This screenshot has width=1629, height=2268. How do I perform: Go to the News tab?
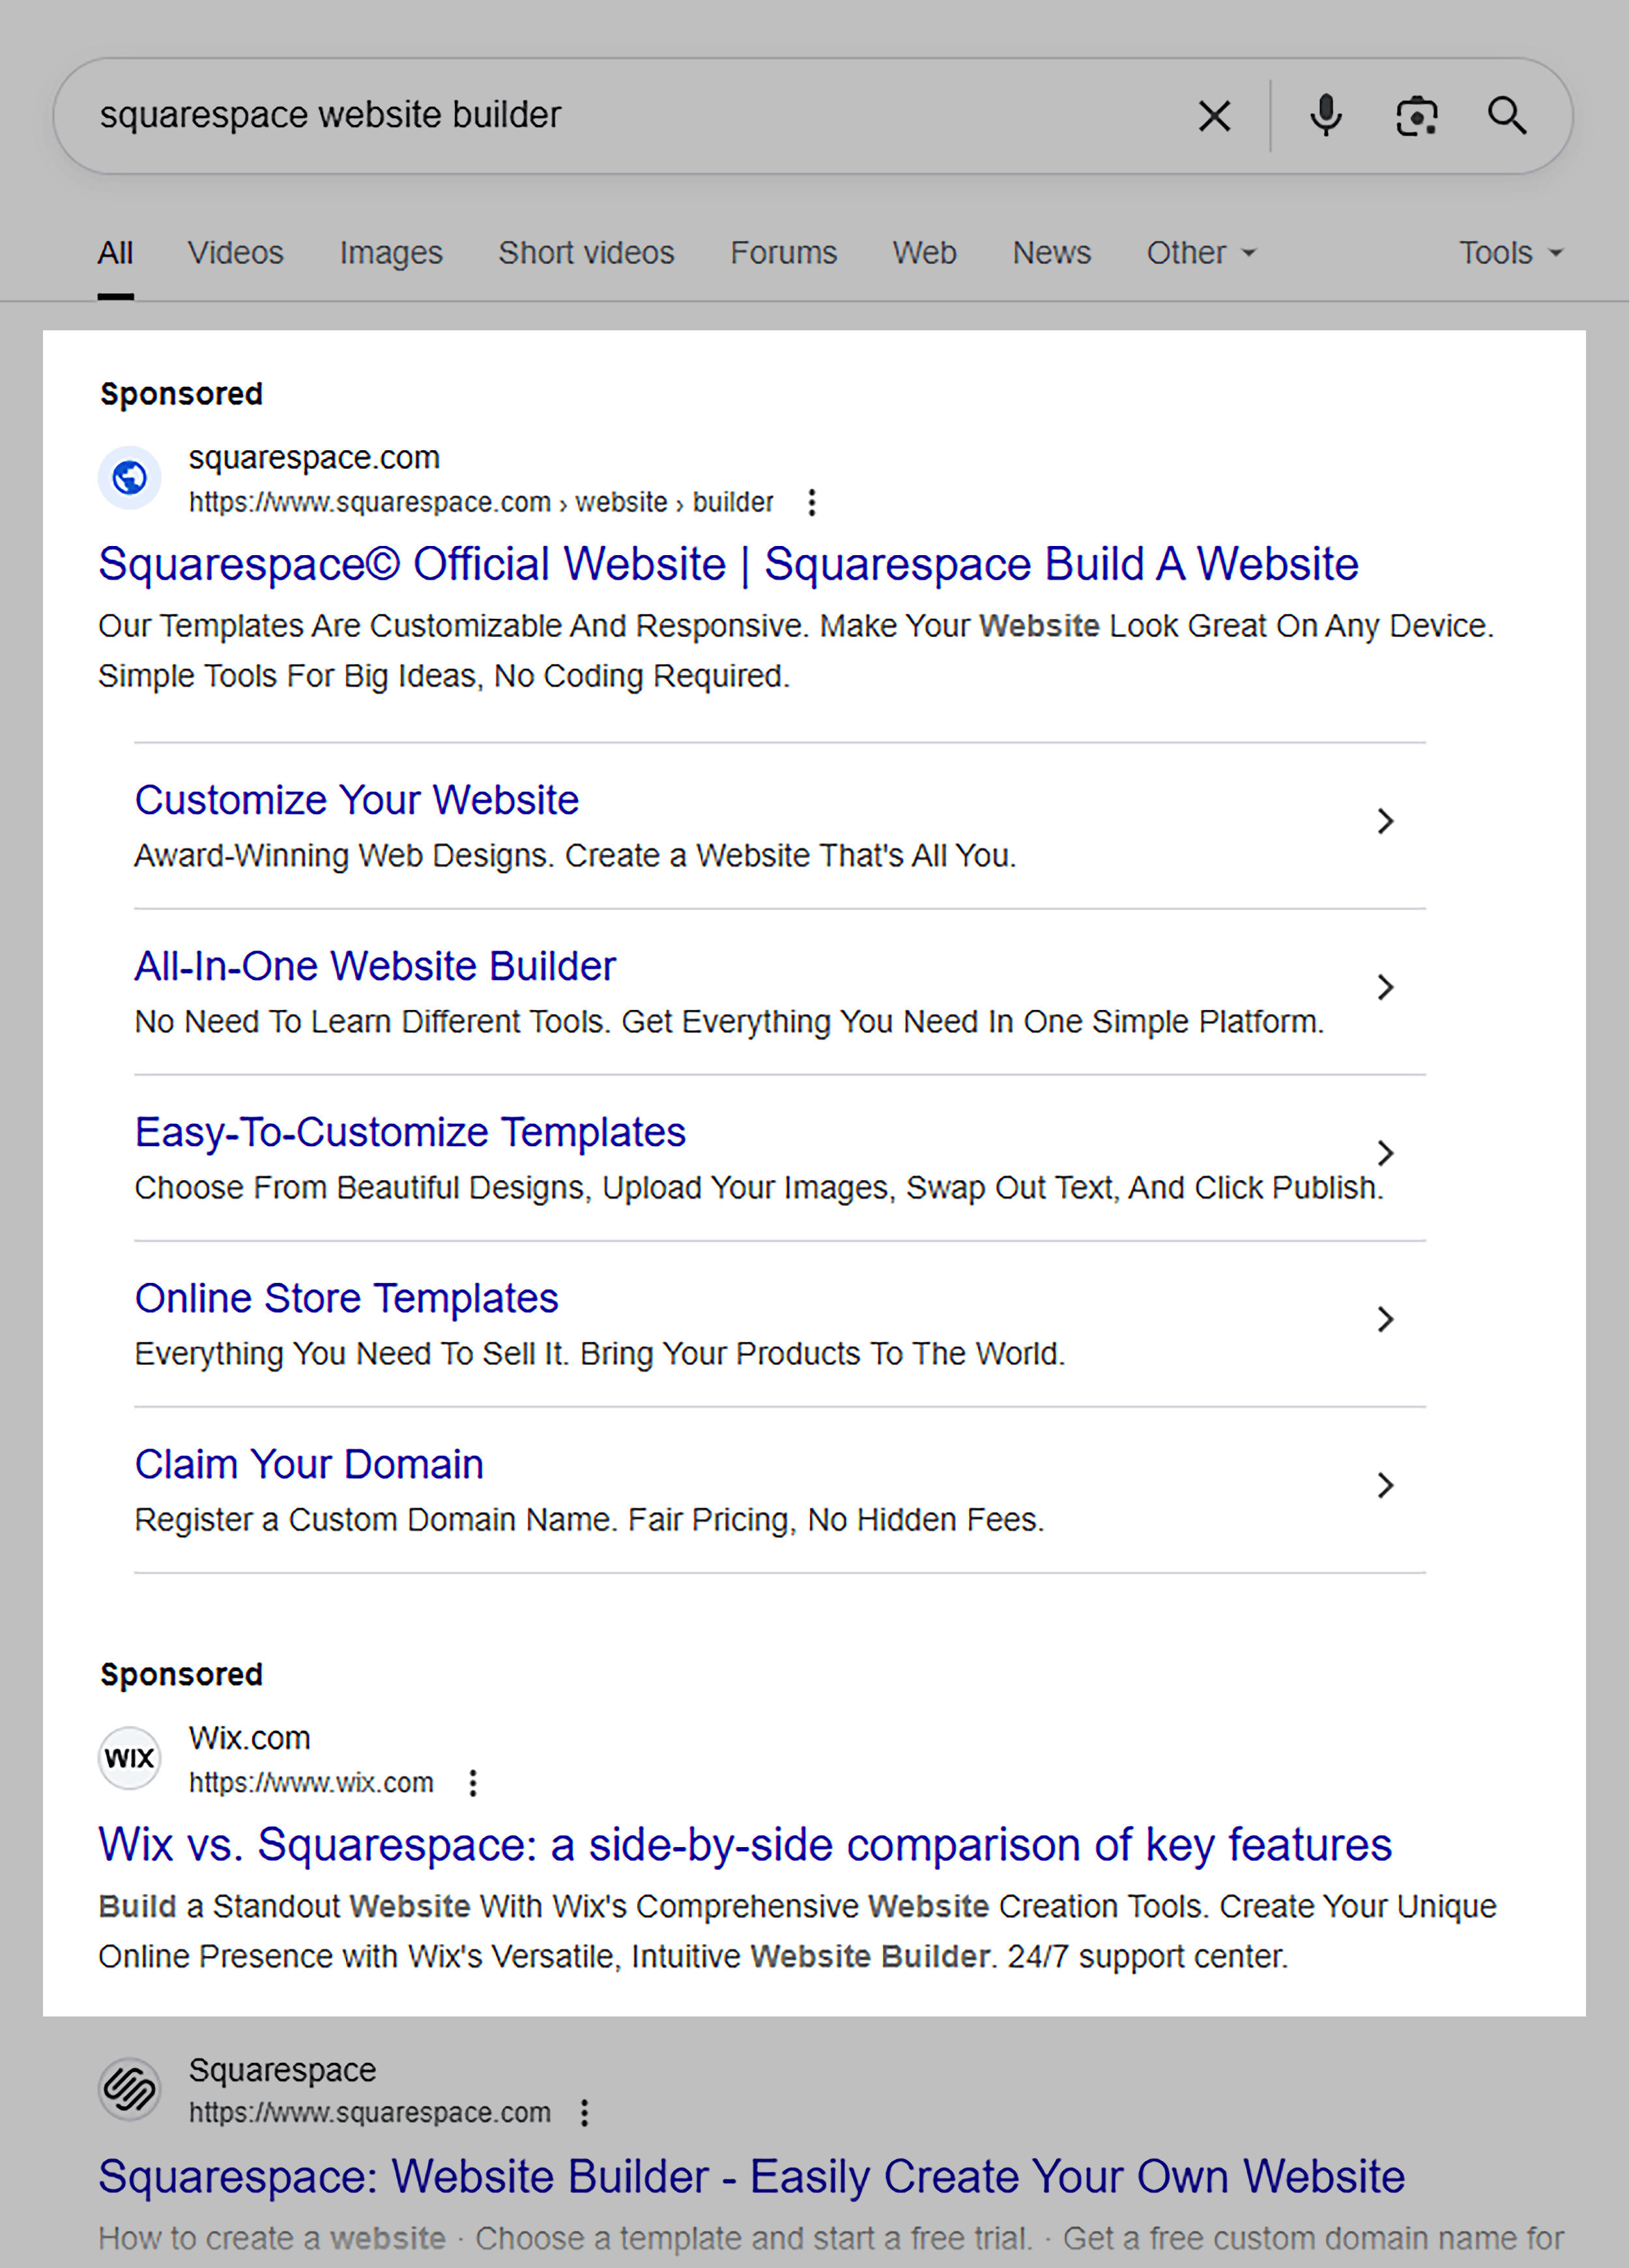click(x=1051, y=253)
